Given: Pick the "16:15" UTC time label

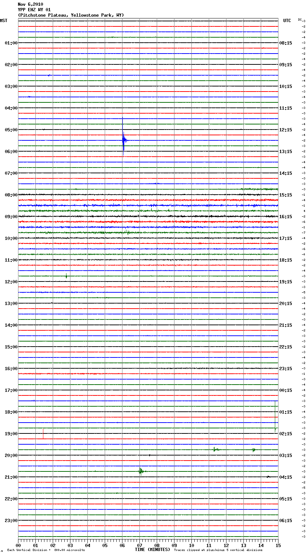Looking at the screenshot, I should click(x=286, y=217).
